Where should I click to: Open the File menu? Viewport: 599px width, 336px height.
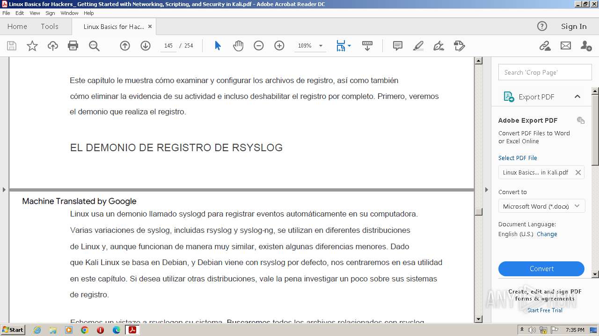click(6, 13)
